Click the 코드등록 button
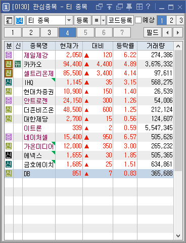Image resolution: width=186 pixels, height=243 pixels. 120,21
